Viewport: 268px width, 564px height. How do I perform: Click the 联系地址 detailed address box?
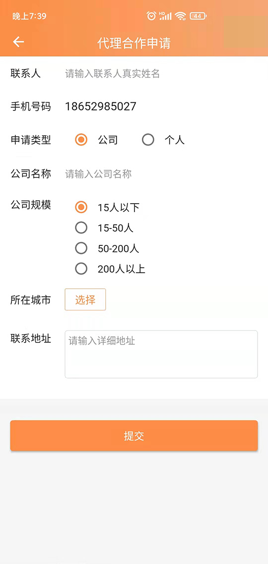(161, 354)
